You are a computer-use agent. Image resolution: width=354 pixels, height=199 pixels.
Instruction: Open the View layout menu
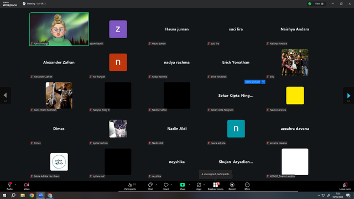pos(320,4)
